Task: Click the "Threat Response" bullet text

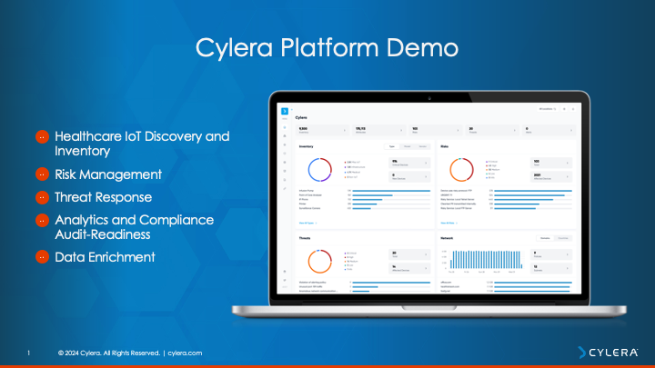Action: pyautogui.click(x=103, y=197)
